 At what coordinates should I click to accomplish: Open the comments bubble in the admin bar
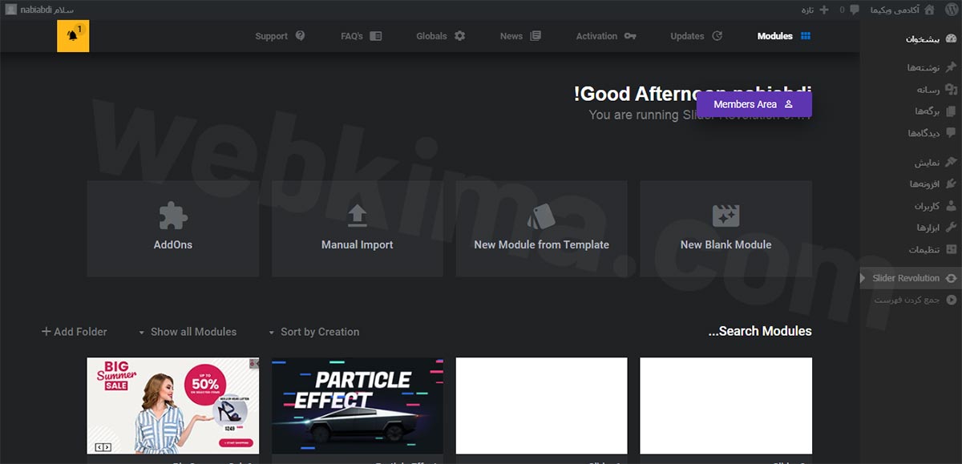[848, 10]
